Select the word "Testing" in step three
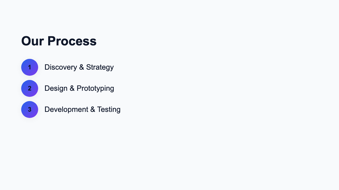Viewport: 339px width, 190px height. [109, 110]
